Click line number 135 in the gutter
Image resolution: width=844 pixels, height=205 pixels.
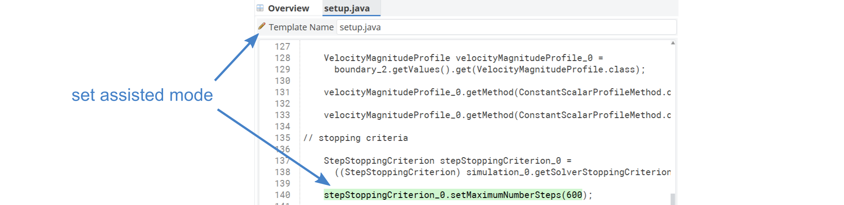pos(282,138)
